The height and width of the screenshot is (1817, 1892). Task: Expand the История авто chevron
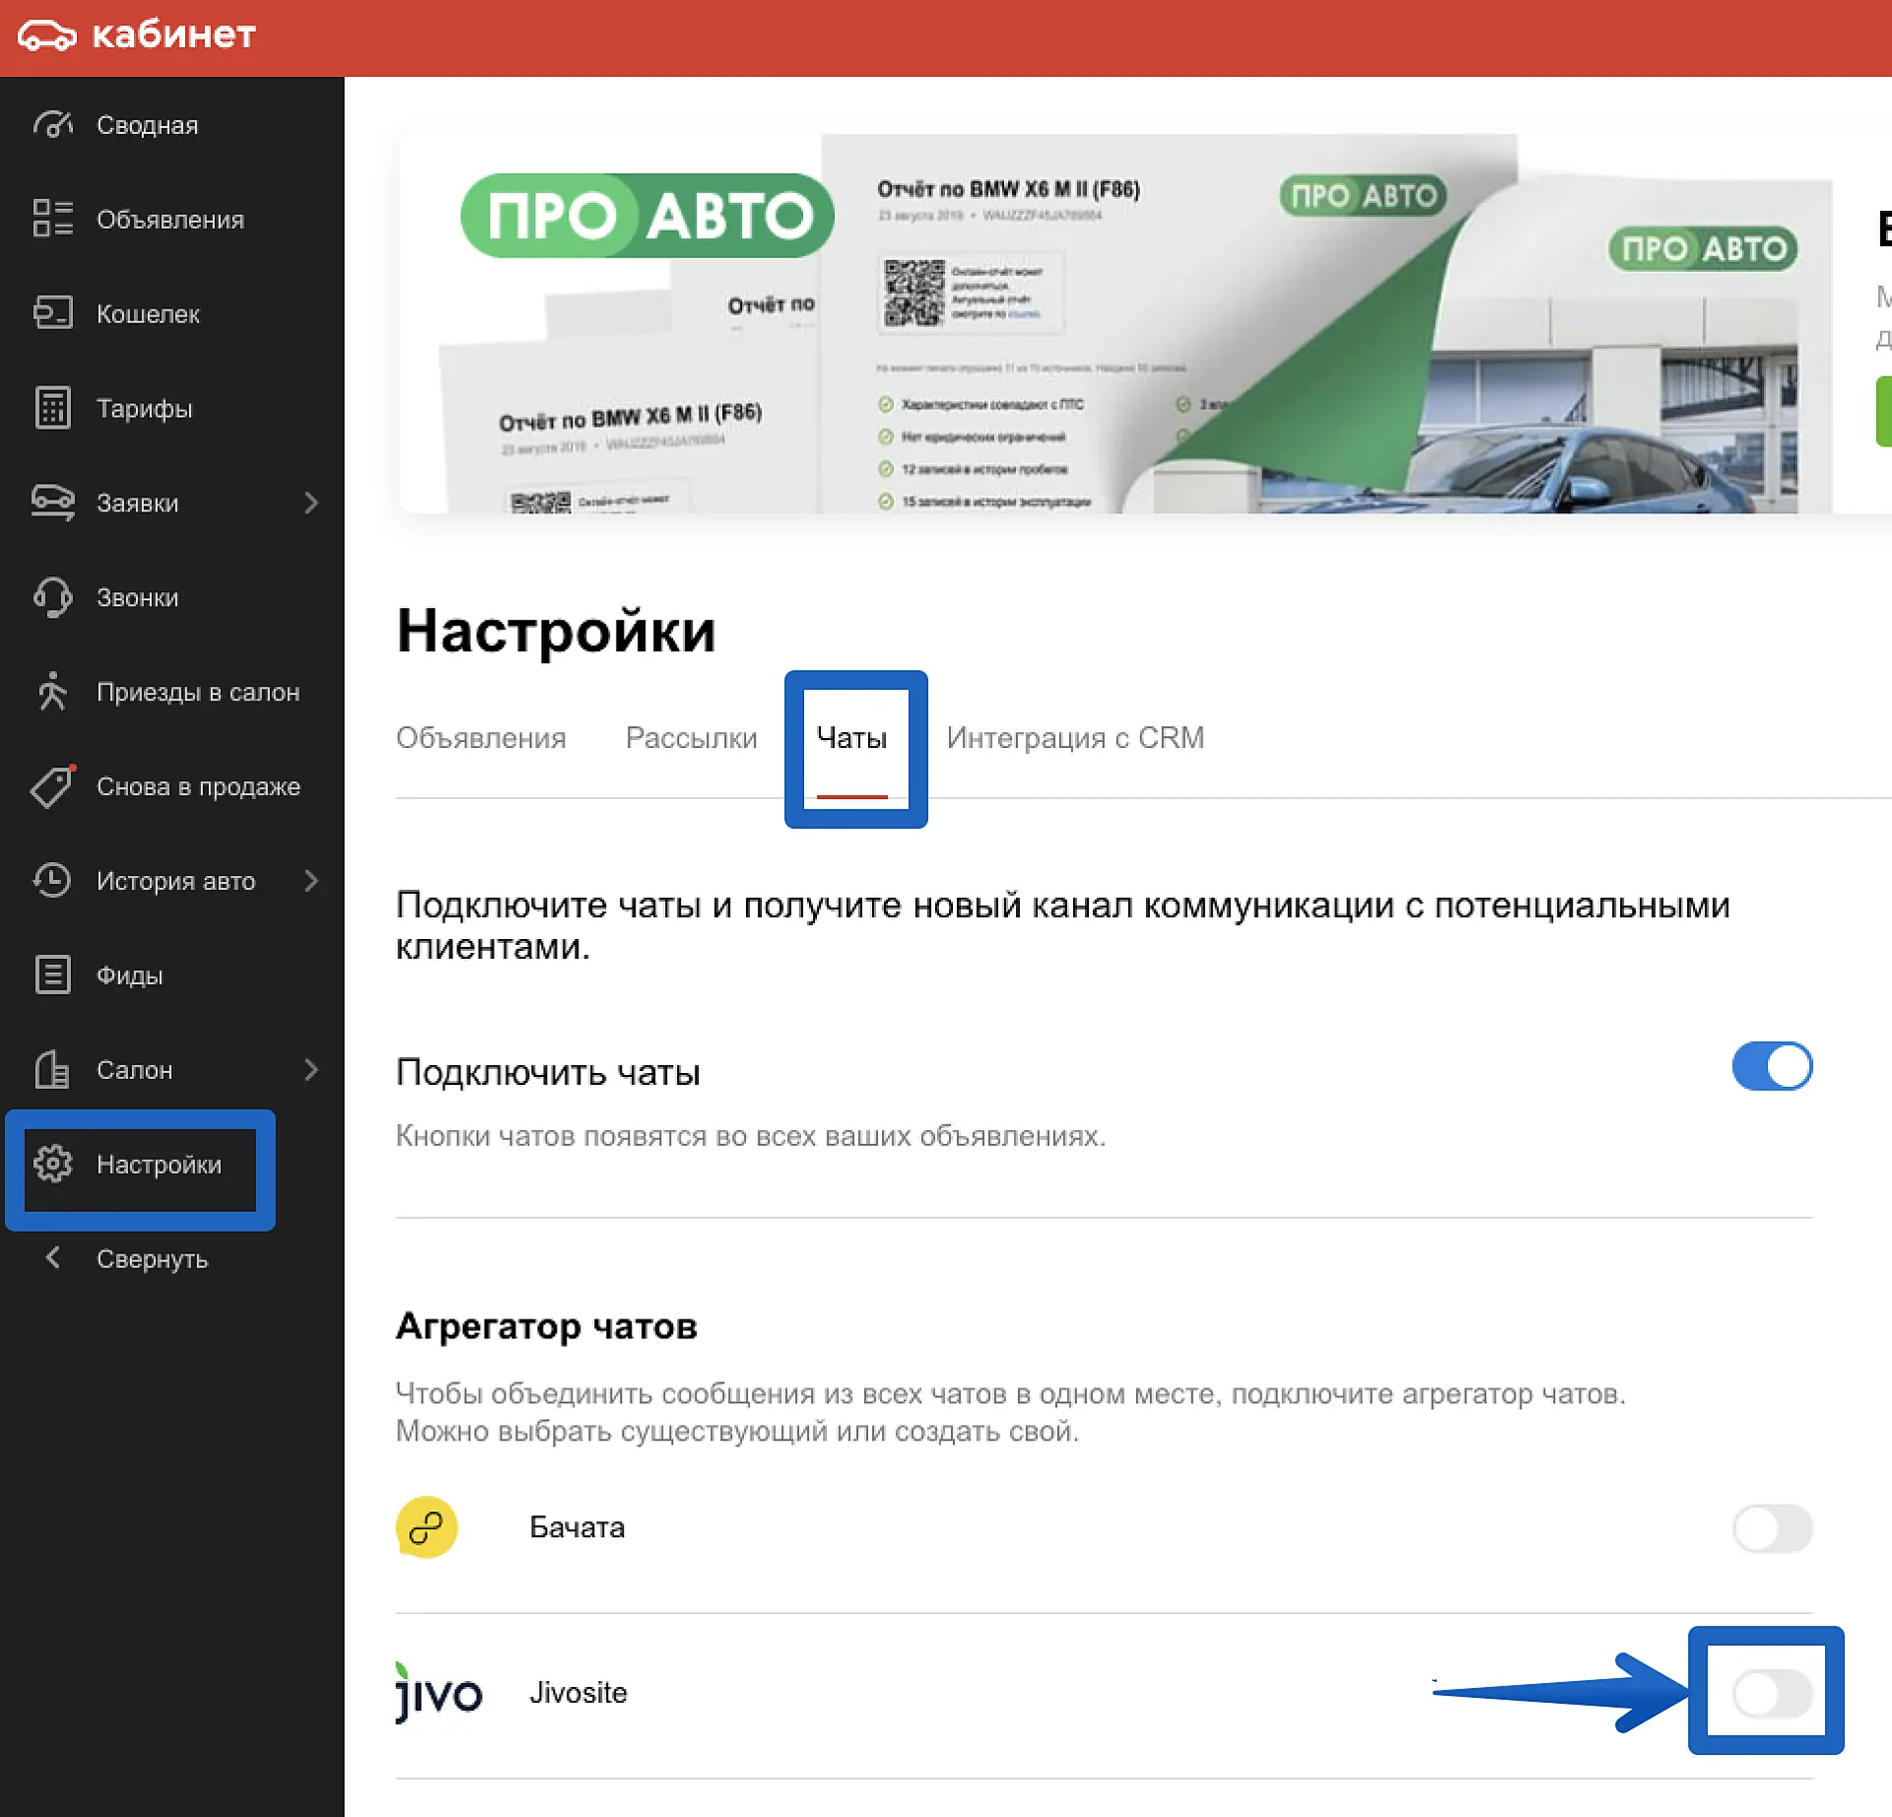pos(311,881)
